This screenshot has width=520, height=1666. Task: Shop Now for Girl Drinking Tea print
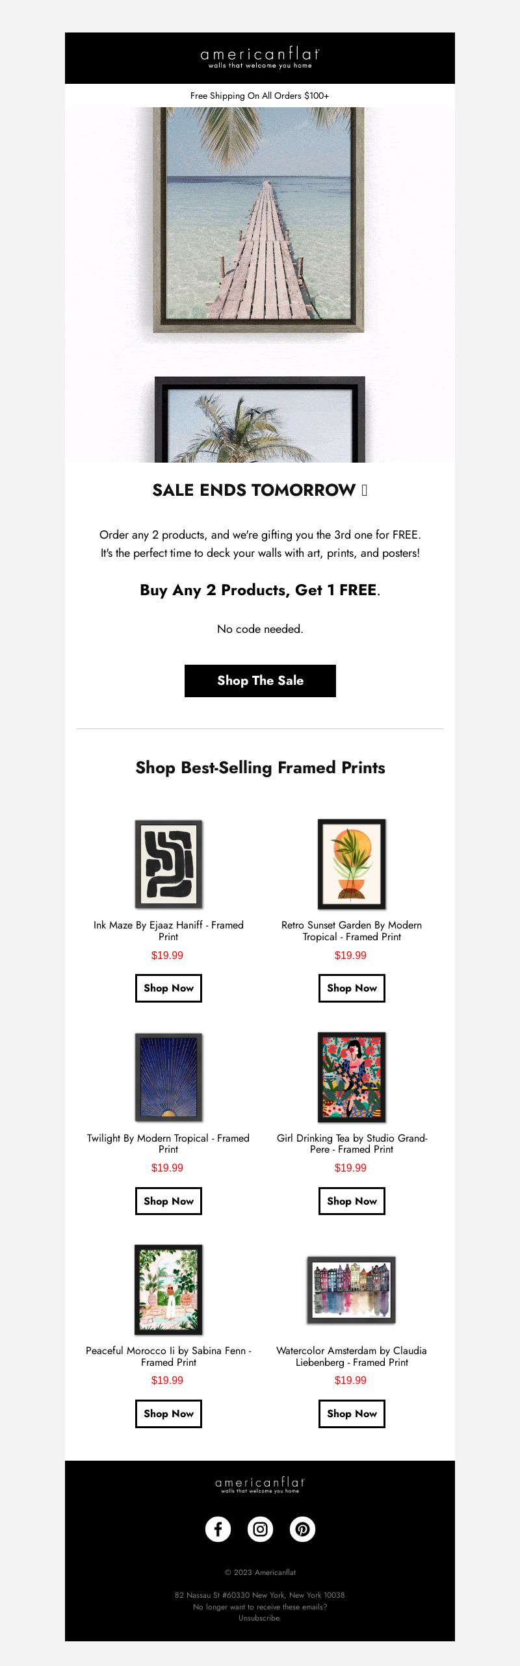(x=352, y=1201)
